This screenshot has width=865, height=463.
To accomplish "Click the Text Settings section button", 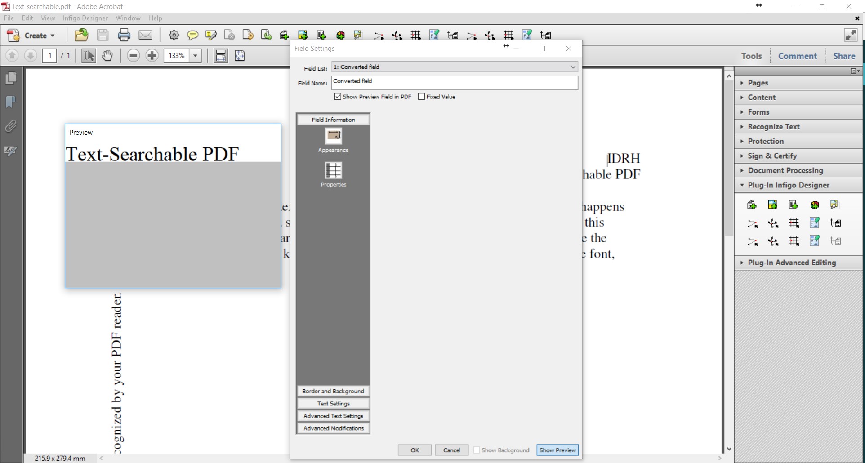I will point(333,404).
